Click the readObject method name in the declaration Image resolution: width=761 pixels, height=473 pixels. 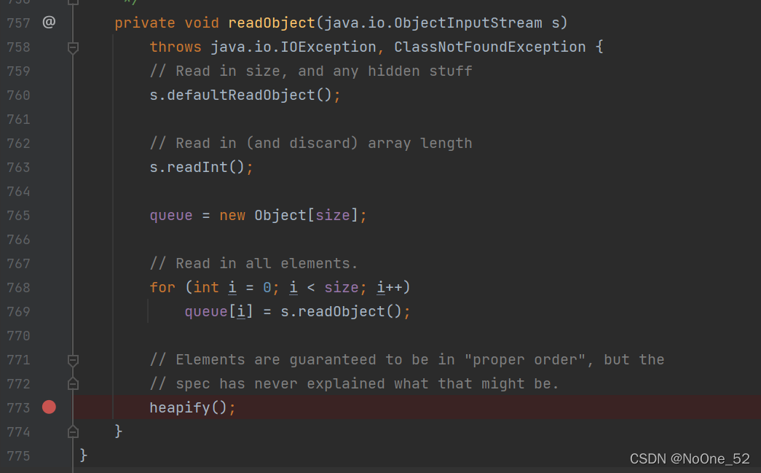[x=272, y=23]
